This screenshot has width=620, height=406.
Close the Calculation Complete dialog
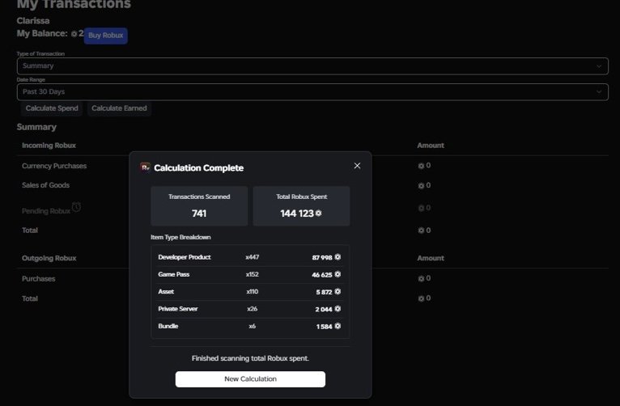[357, 166]
